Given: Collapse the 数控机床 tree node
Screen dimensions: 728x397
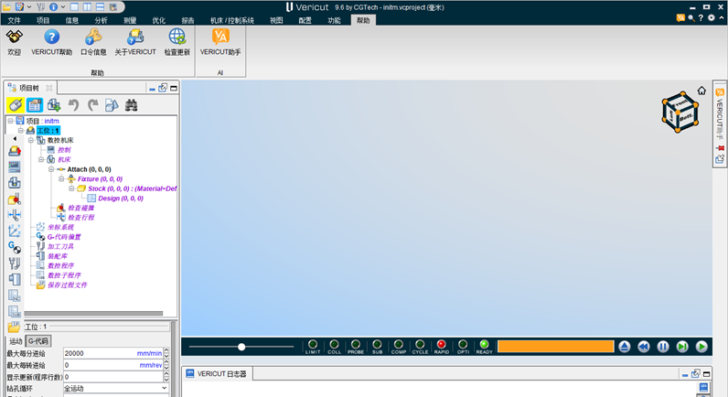Looking at the screenshot, I should point(31,140).
